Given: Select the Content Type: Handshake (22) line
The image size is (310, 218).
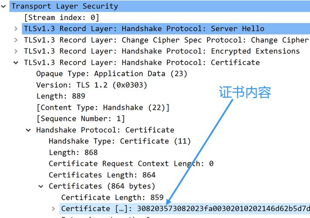Looking at the screenshot, I should pos(103,108).
